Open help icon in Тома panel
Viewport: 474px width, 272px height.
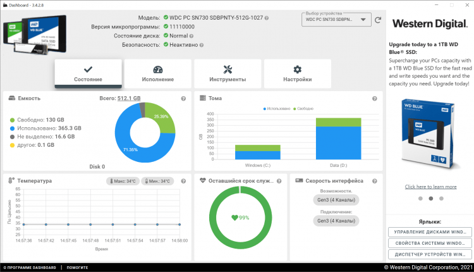[375, 99]
